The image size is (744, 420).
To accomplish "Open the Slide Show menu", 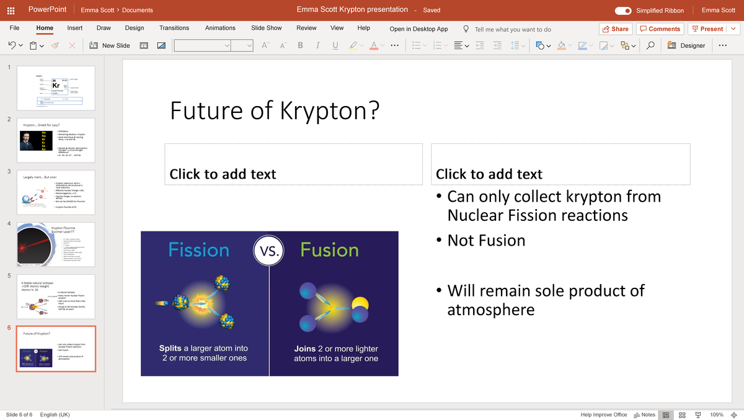I will [x=266, y=28].
